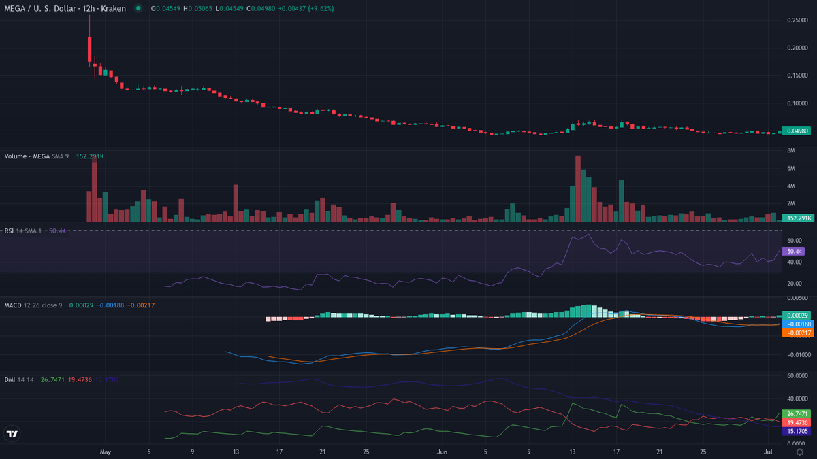Open chart settings gear icon
The height and width of the screenshot is (459, 817).
(x=800, y=452)
